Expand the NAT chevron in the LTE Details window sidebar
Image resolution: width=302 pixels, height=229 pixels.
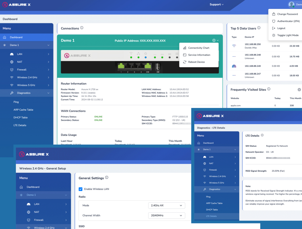[235, 164]
